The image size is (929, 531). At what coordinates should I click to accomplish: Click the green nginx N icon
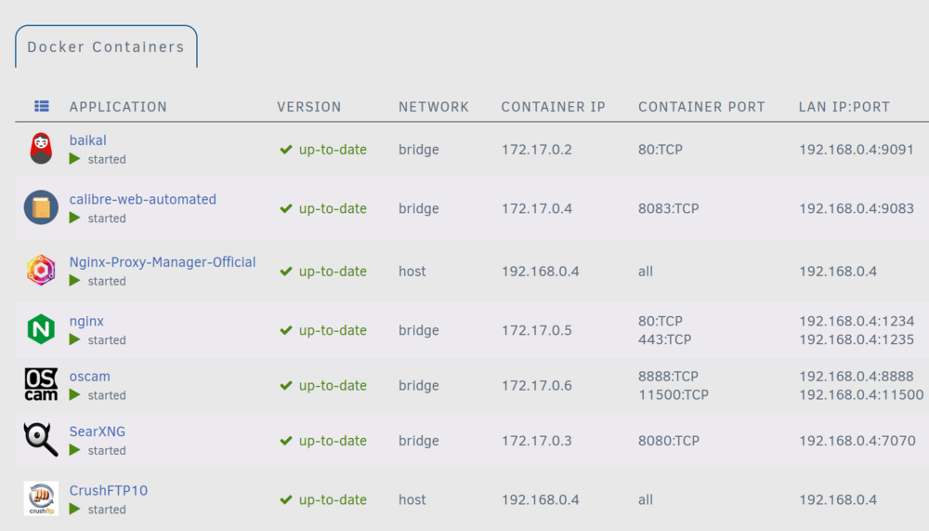coord(41,329)
